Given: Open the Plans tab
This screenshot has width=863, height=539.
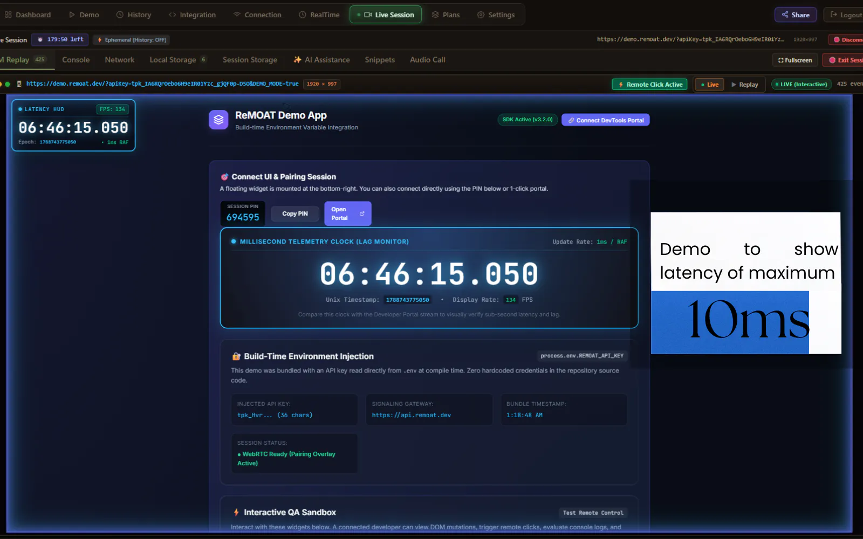Looking at the screenshot, I should 446,15.
